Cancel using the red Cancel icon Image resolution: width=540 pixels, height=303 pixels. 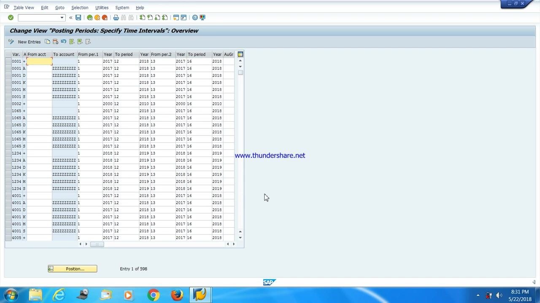pos(105,18)
